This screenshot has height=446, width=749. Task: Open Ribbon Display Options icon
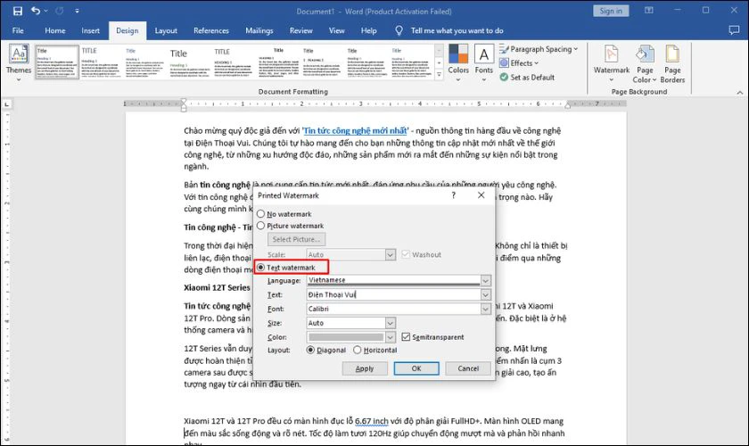[649, 11]
